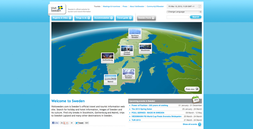Select the Gothenburg map thumbnail

pos(108,58)
